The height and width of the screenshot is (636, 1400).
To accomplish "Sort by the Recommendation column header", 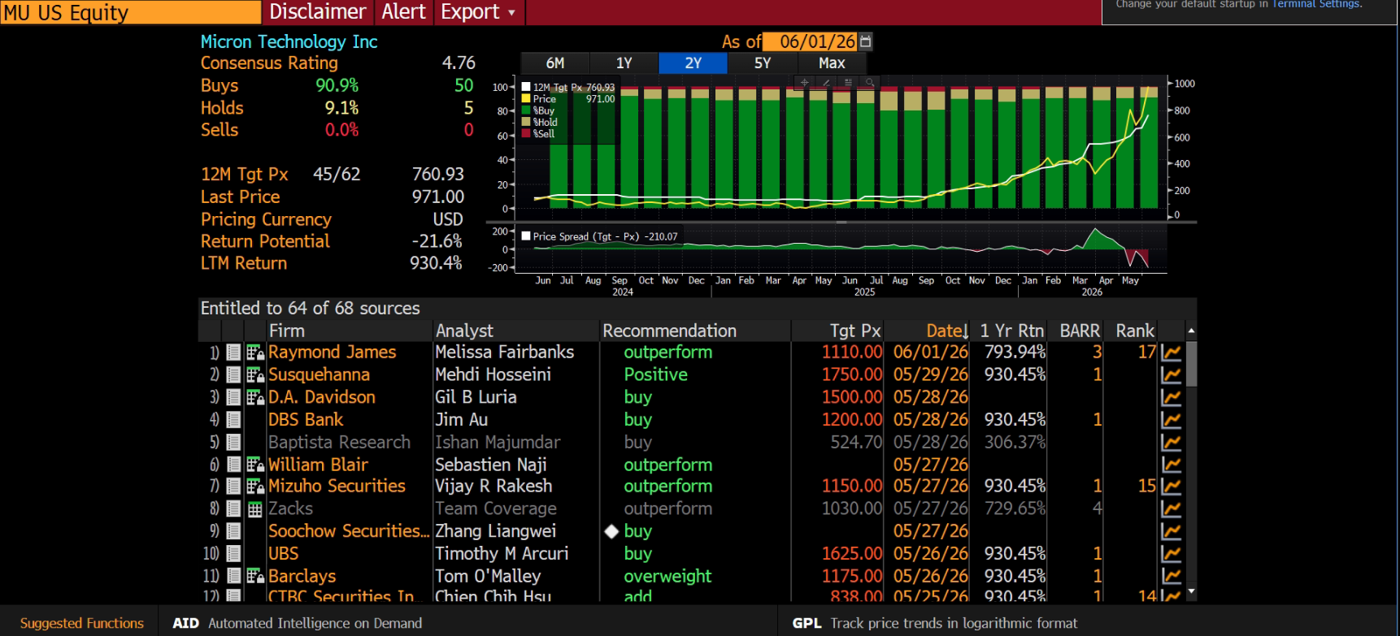I will pos(695,331).
